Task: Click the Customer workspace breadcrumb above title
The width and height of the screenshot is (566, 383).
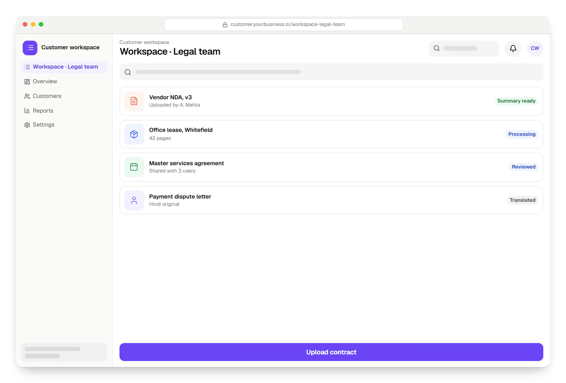Action: pyautogui.click(x=144, y=42)
